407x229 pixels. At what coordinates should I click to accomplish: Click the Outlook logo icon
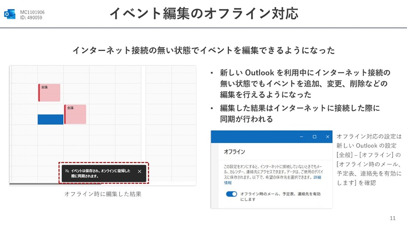[x=10, y=14]
